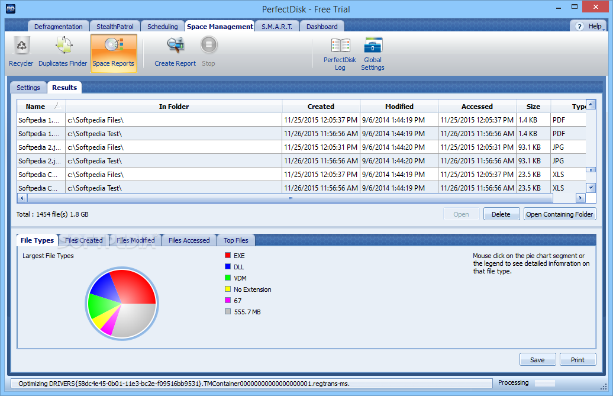The height and width of the screenshot is (396, 613).
Task: Click the Processing progress indicator
Action: [x=544, y=383]
